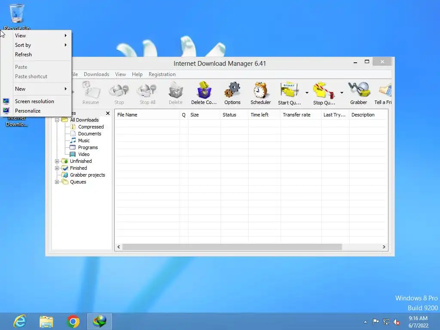The width and height of the screenshot is (440, 330).
Task: Sort by the File Name column header
Action: pos(147,114)
